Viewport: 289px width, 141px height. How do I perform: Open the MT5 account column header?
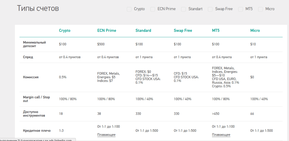click(x=216, y=30)
